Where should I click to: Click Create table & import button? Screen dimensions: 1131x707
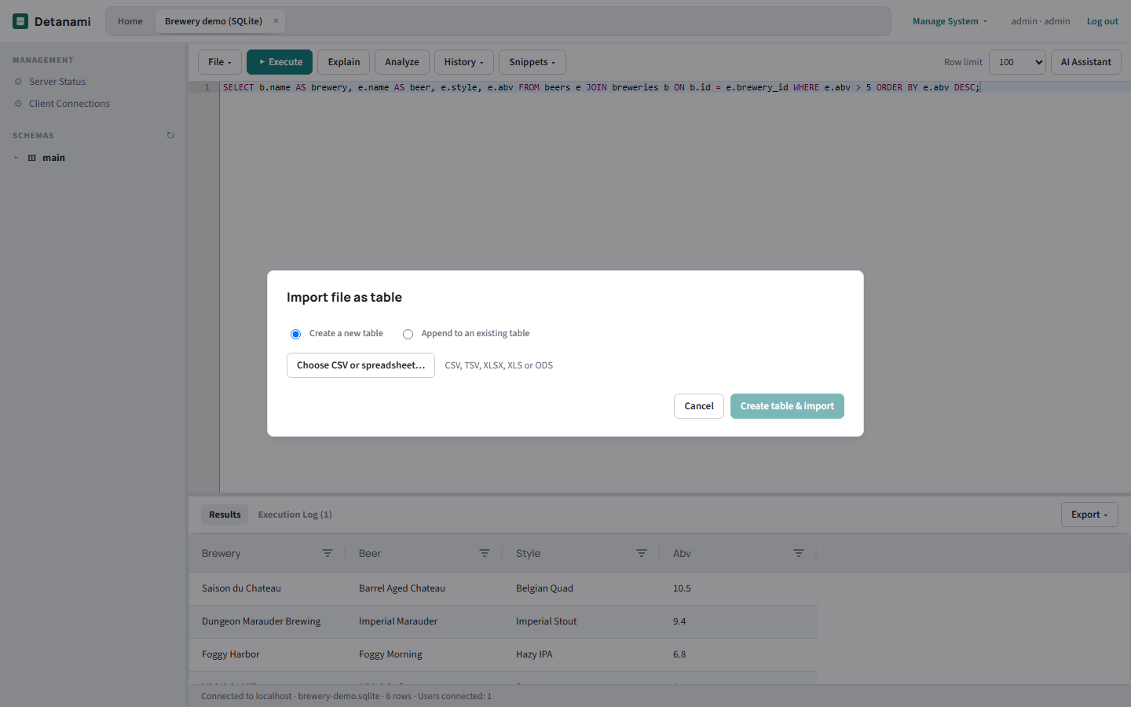pyautogui.click(x=787, y=406)
